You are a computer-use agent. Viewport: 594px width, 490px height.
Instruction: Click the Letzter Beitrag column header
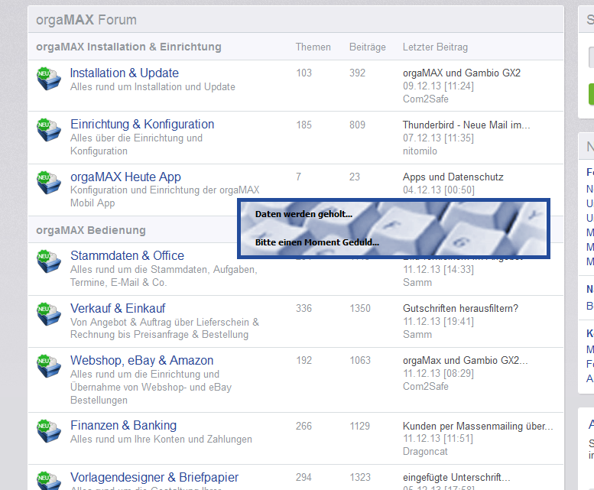click(435, 47)
